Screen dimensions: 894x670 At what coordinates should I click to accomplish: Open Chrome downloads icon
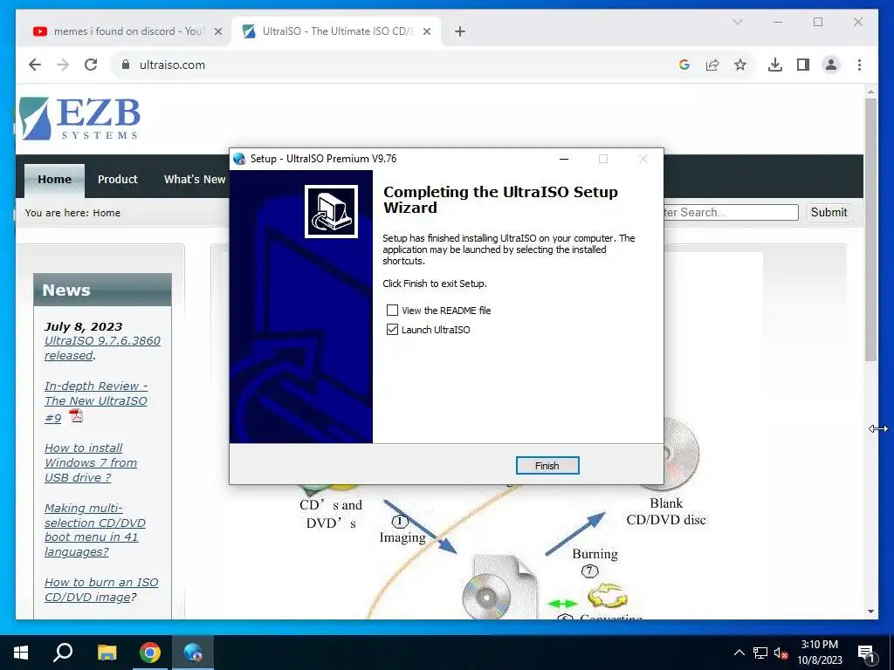(775, 65)
